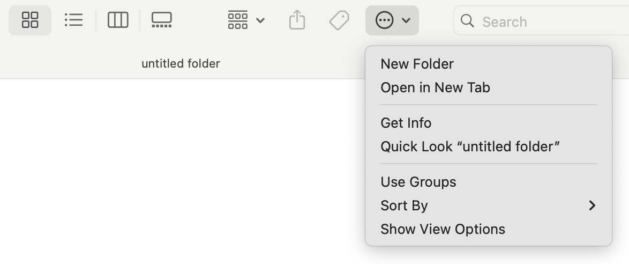
Task: Click the Share toolbar icon
Action: 297,20
